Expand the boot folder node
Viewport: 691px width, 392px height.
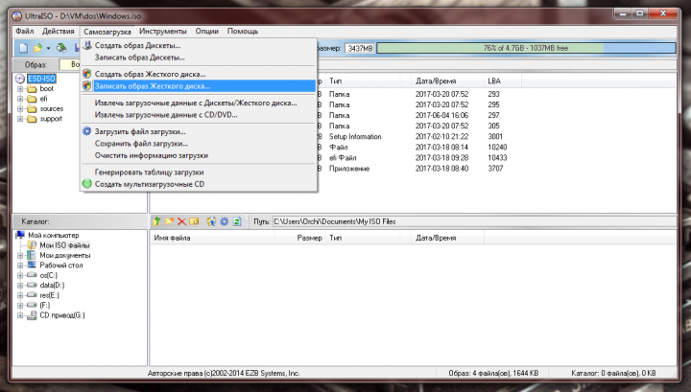coord(20,89)
